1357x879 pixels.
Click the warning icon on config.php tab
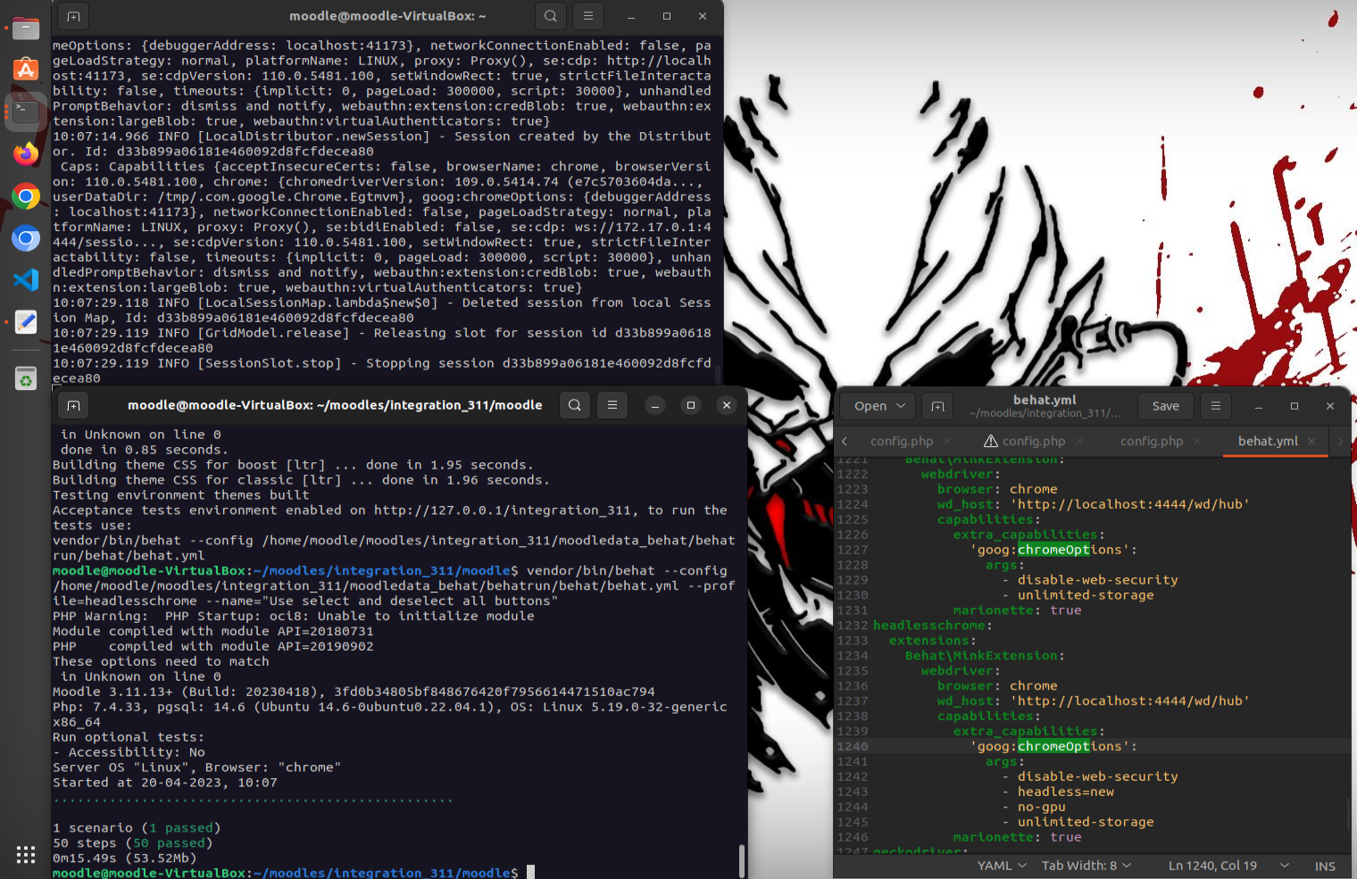click(991, 441)
